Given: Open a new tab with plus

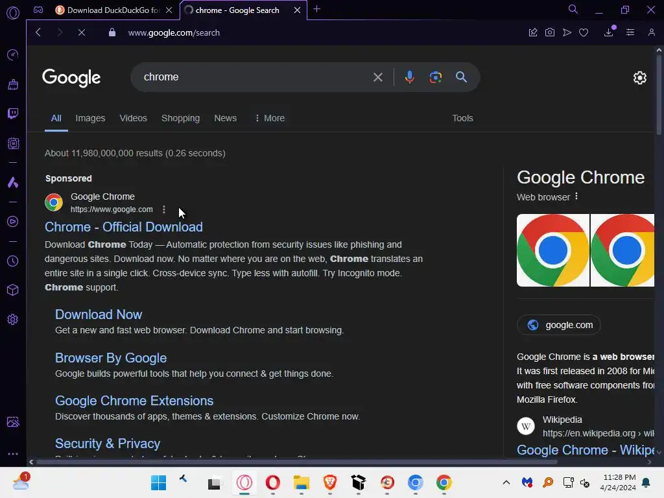Looking at the screenshot, I should click(x=316, y=9).
